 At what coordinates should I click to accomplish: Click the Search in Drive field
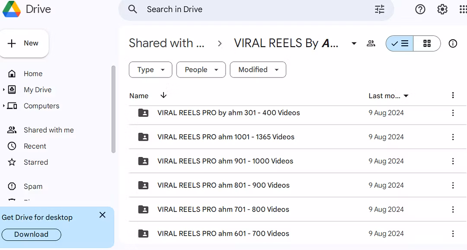255,10
